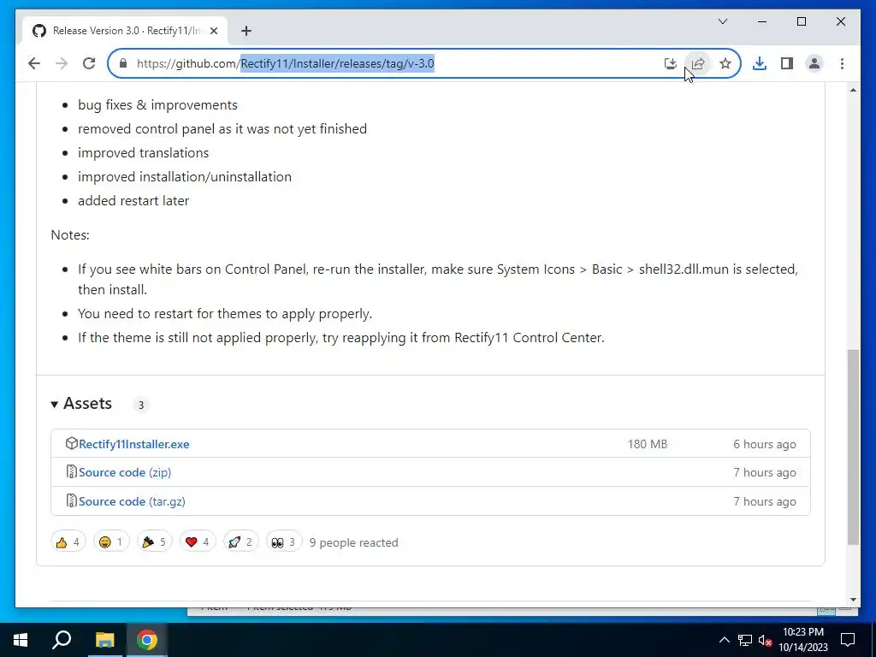React with the eyes emoji

tap(284, 542)
